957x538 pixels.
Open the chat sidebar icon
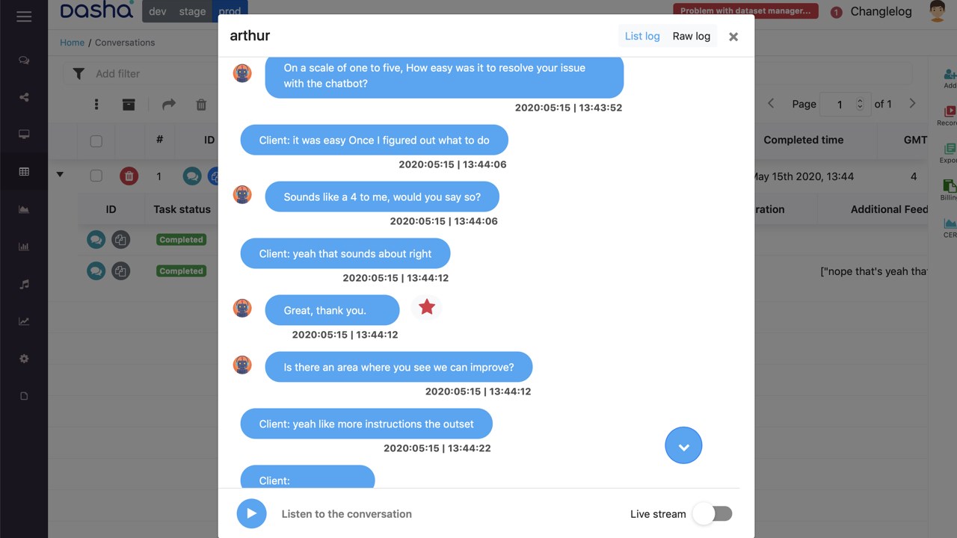click(x=24, y=61)
